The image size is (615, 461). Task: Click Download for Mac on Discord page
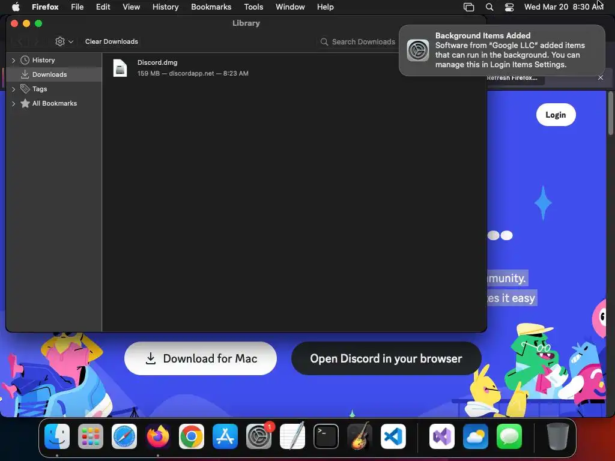pyautogui.click(x=201, y=358)
